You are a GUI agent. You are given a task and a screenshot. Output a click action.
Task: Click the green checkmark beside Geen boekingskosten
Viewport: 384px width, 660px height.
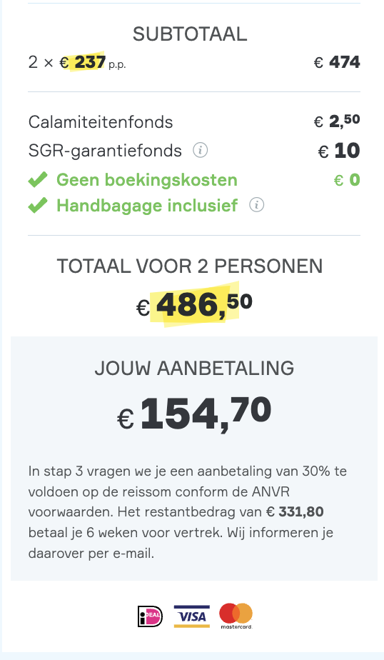38,180
